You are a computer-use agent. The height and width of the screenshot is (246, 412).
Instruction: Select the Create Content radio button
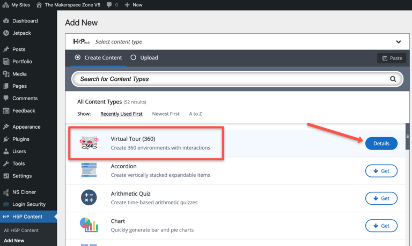[x=78, y=58]
